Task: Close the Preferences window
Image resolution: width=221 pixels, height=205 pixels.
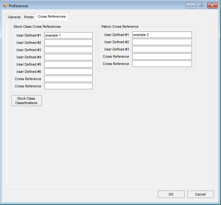Action: [x=212, y=6]
